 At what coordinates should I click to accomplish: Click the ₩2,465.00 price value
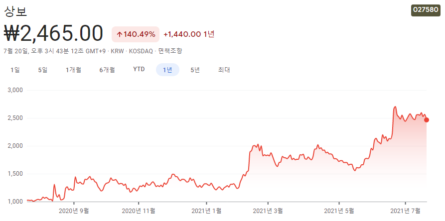[53, 33]
